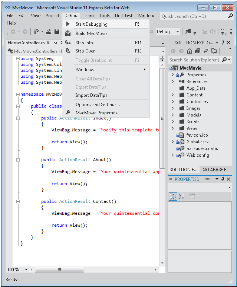The width and height of the screenshot is (237, 287).
Task: Pin the Properties panel
Action: coord(223,179)
